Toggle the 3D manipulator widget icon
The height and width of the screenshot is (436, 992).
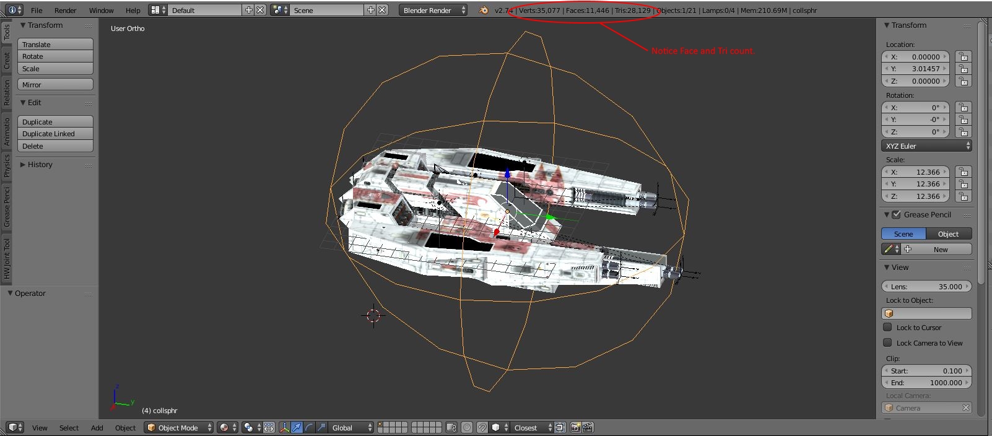[284, 427]
